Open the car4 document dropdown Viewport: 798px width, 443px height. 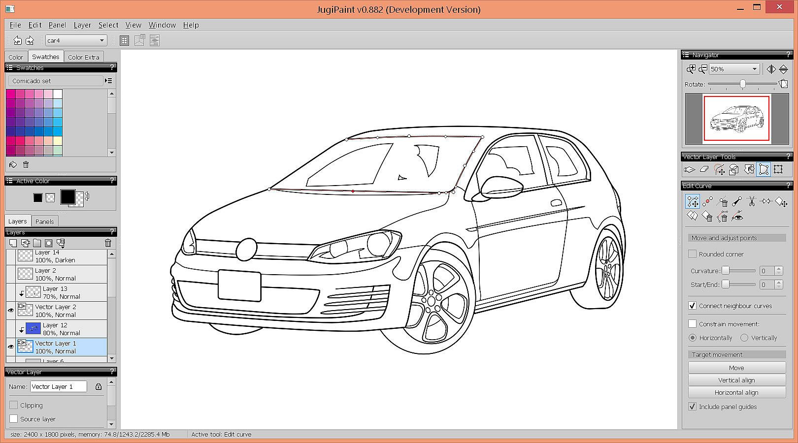tap(76, 40)
